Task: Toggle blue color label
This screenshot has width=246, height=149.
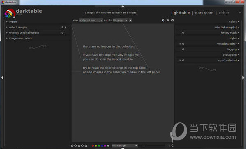Action: (102, 146)
